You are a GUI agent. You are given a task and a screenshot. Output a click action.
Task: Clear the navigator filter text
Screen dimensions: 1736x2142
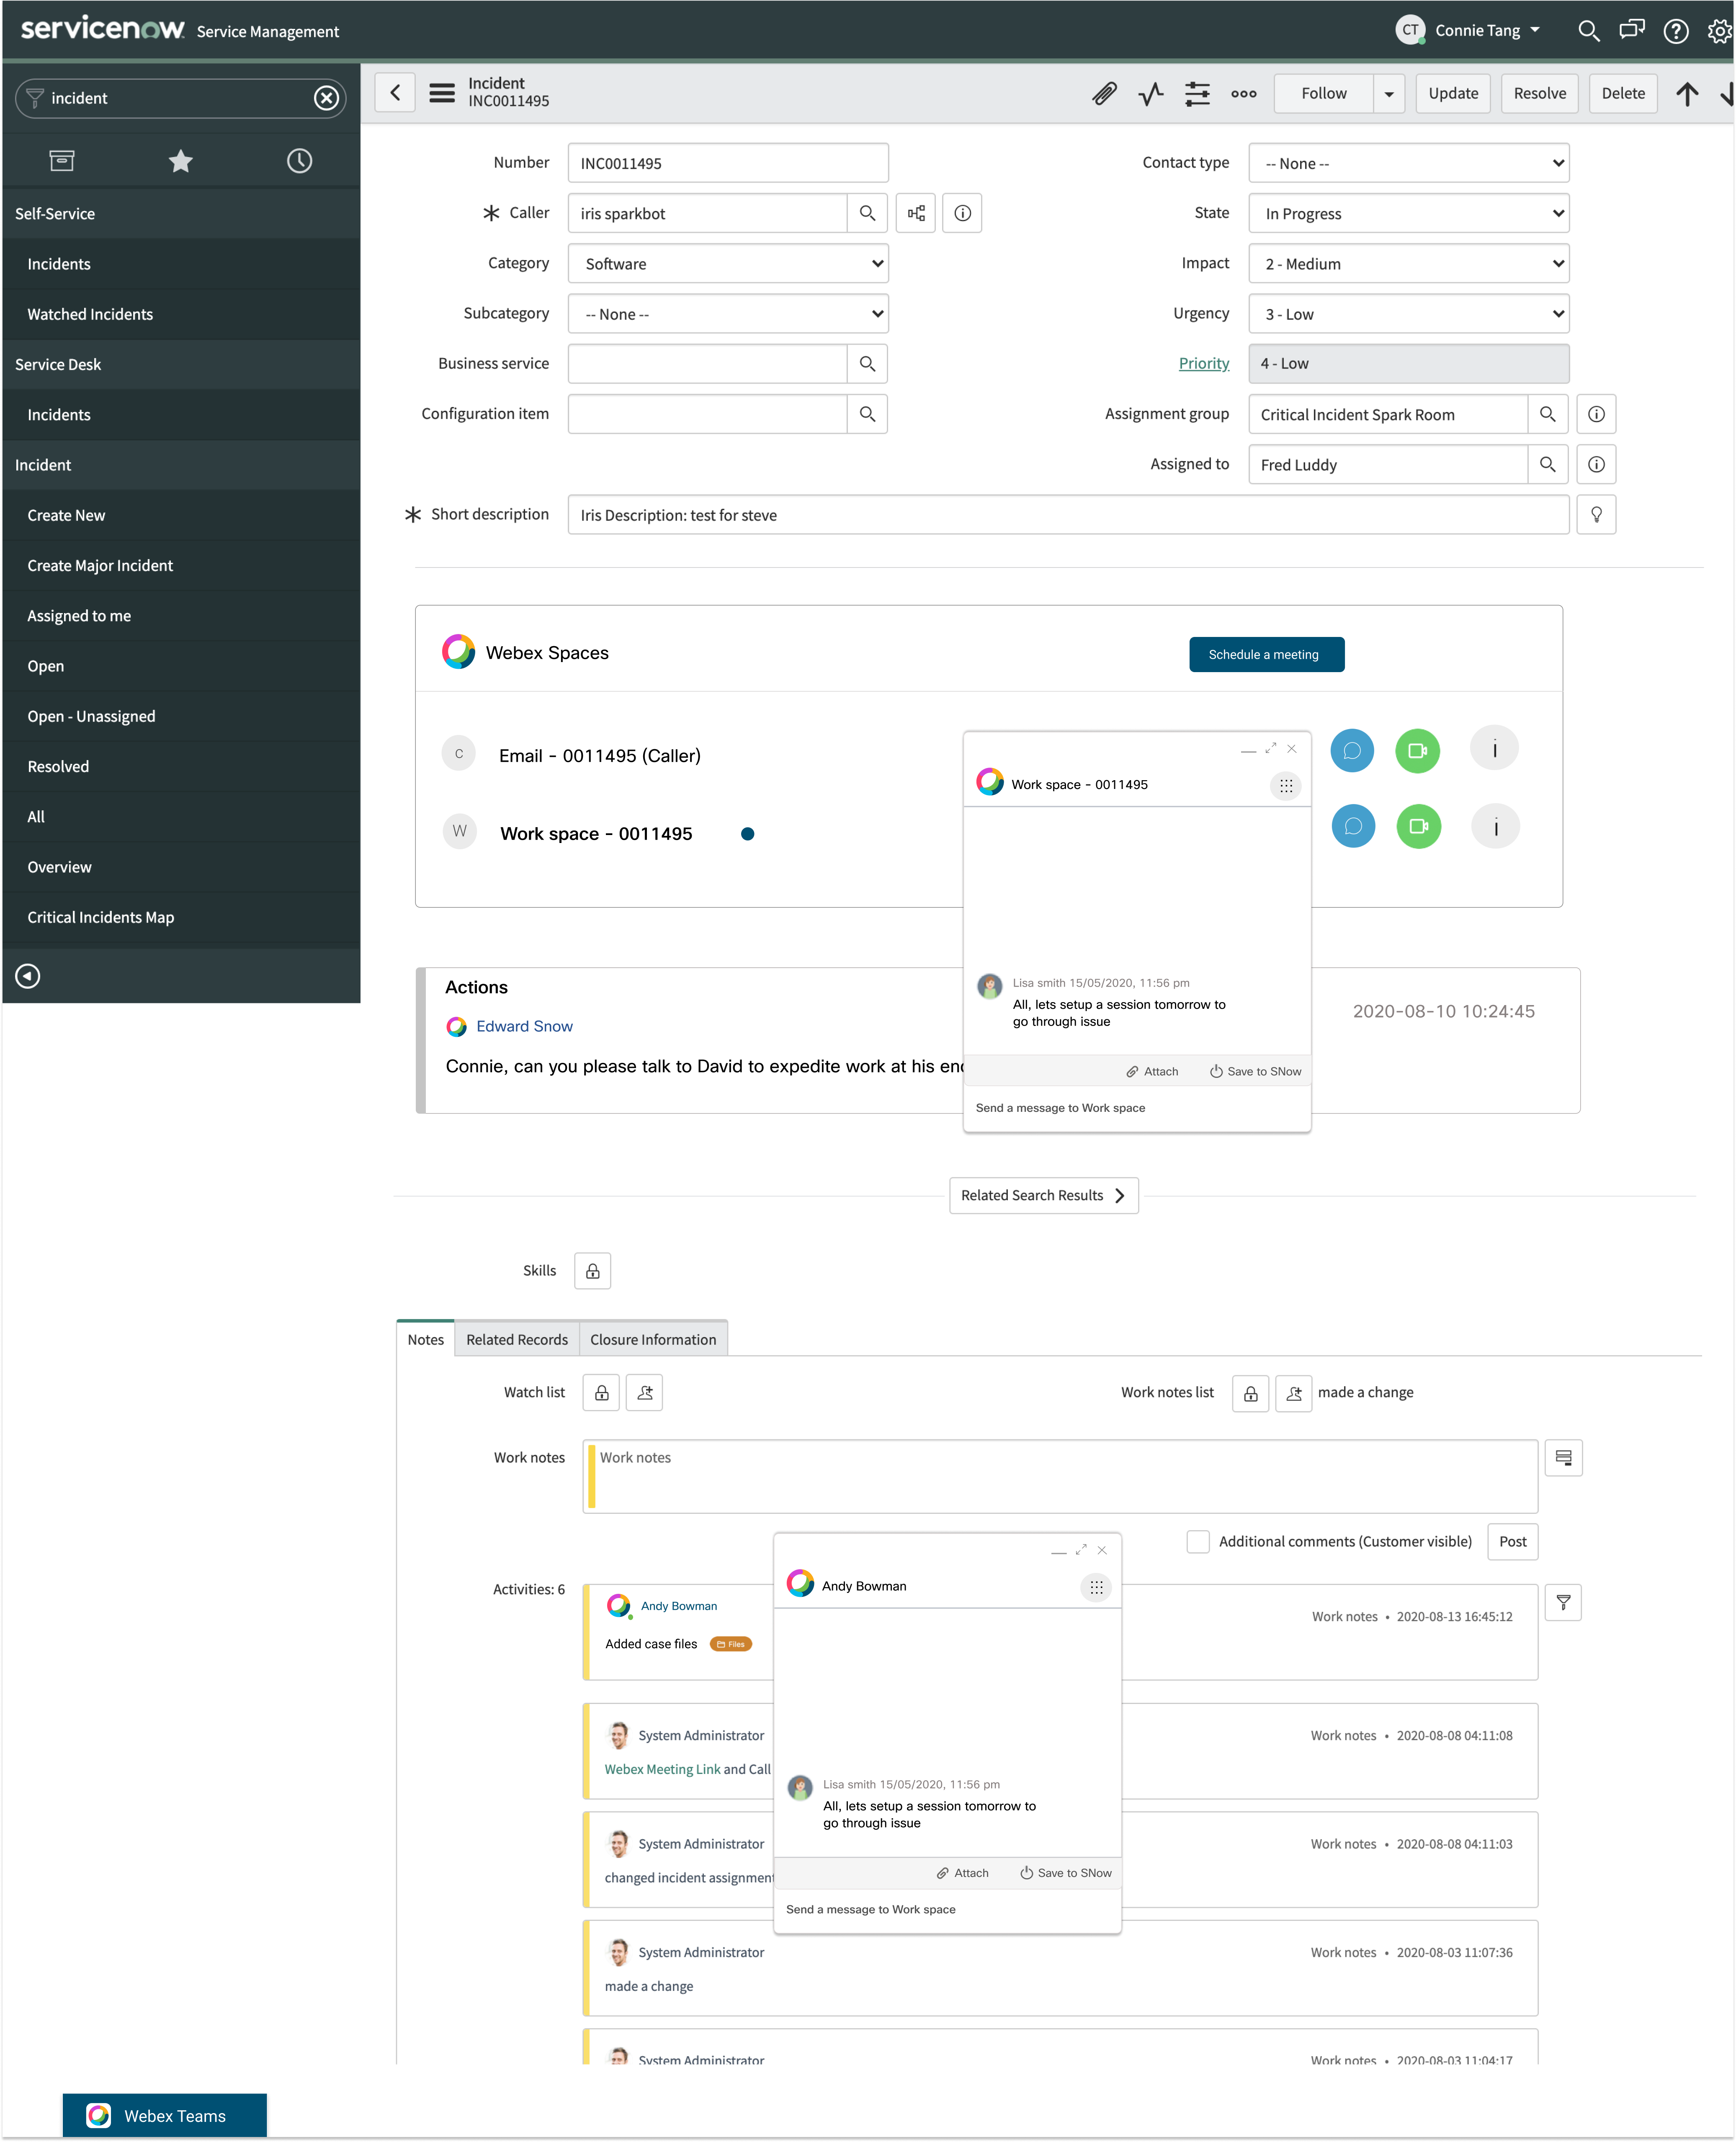coord(326,98)
